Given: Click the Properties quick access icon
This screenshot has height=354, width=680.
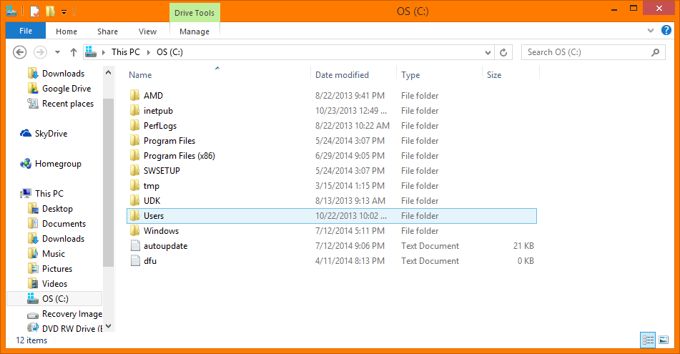Looking at the screenshot, I should coord(35,11).
